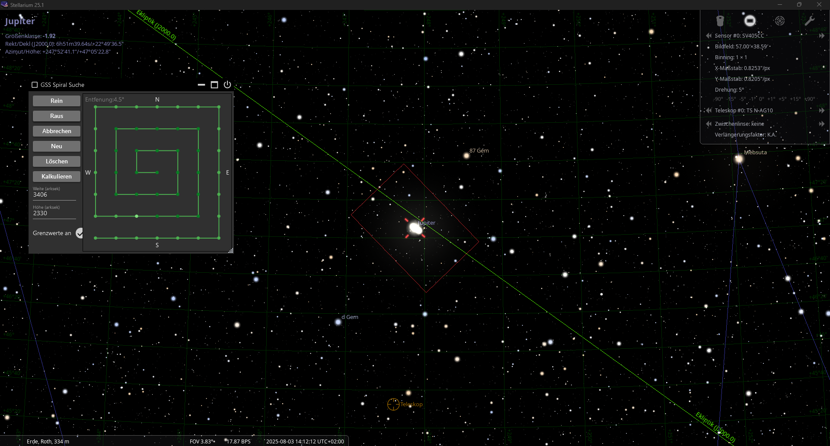This screenshot has width=830, height=446.
Task: Rotate sensor by +5° option
Action: 782,99
